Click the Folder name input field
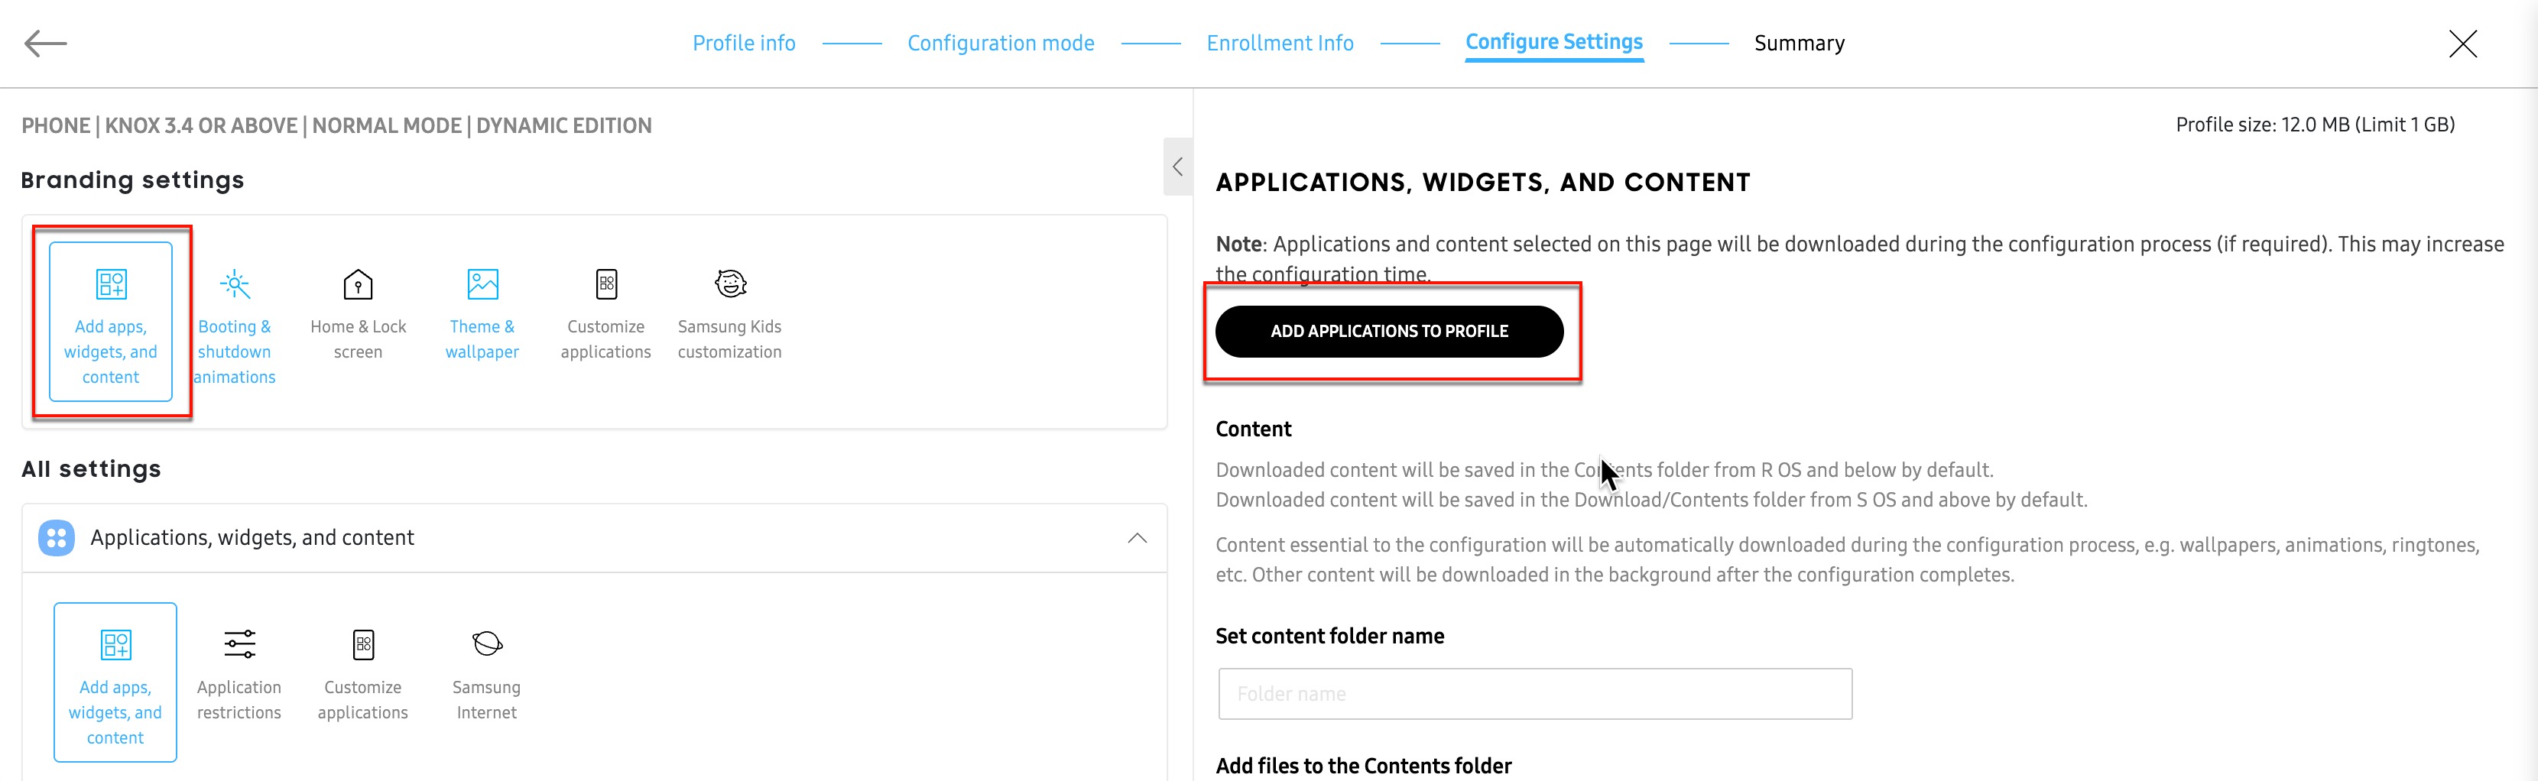The image size is (2538, 781). [1534, 695]
